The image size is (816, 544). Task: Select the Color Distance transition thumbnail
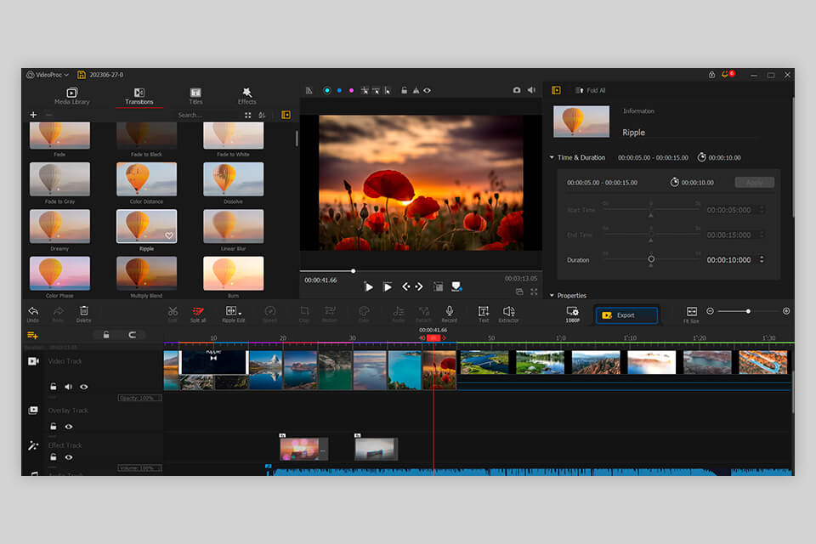(146, 179)
